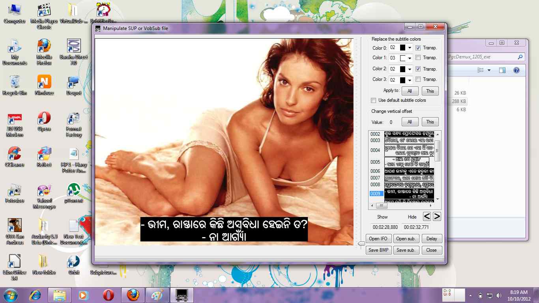Click the Hide time field 00:02:32,771

click(416, 227)
